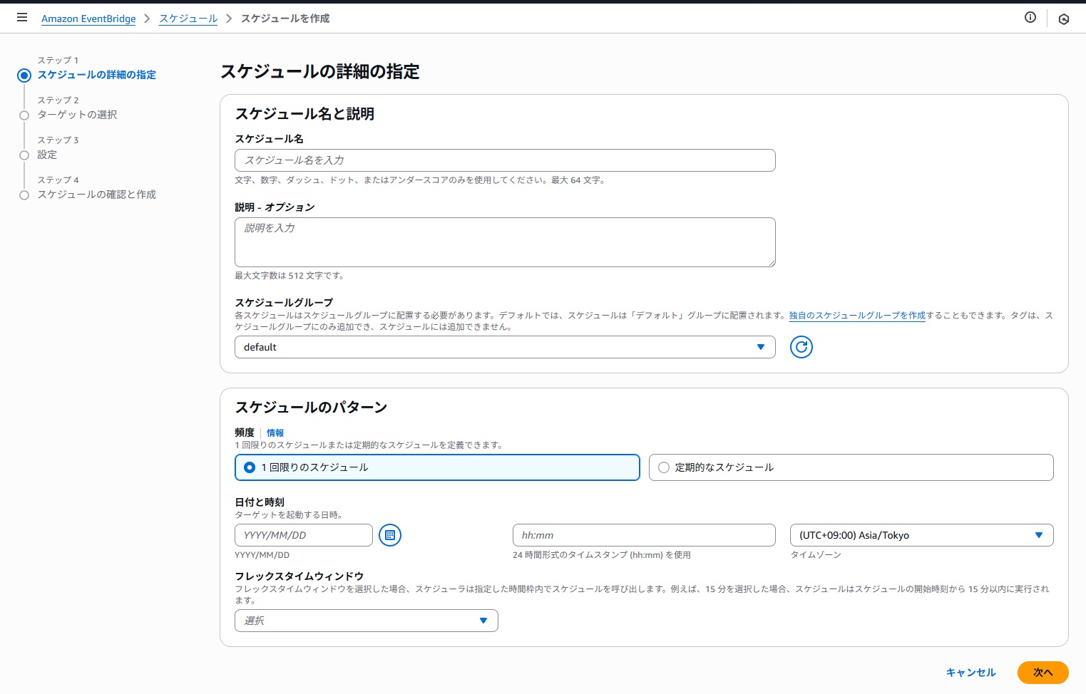This screenshot has height=694, width=1086.
Task: Select 定期的なスケジュール radio option
Action: pos(664,467)
